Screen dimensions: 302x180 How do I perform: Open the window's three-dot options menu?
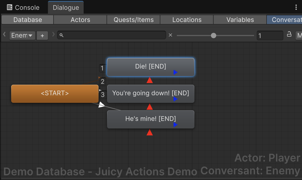[x=296, y=7]
